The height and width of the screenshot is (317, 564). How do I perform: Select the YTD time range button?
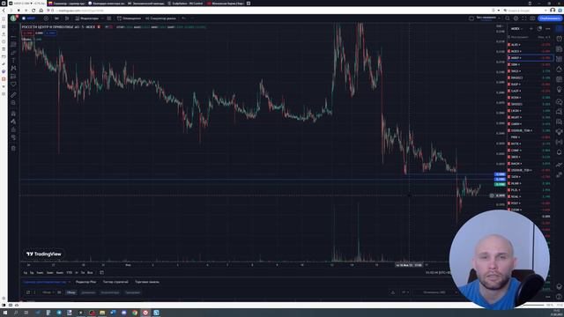pos(69,273)
